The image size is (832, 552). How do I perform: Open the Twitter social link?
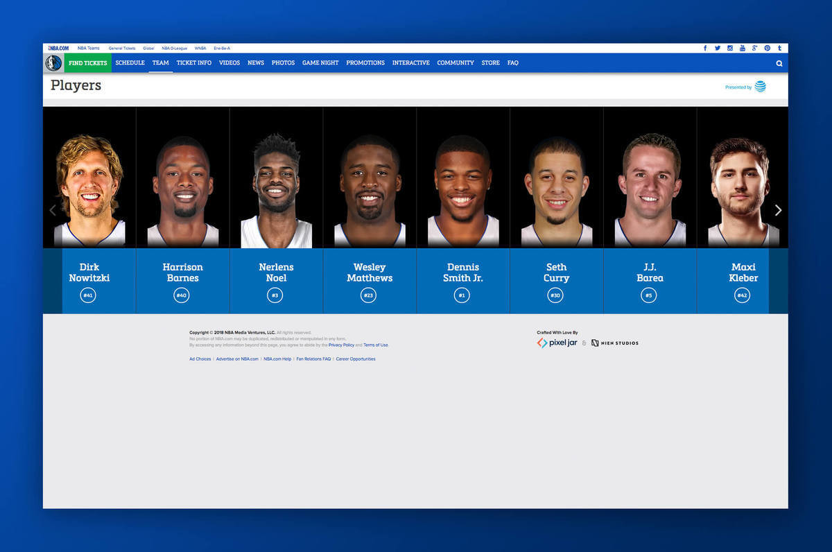(718, 49)
